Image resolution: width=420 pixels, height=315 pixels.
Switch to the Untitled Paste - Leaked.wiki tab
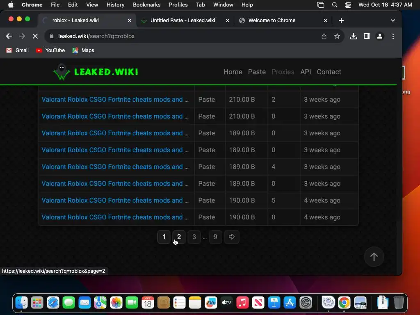183,21
